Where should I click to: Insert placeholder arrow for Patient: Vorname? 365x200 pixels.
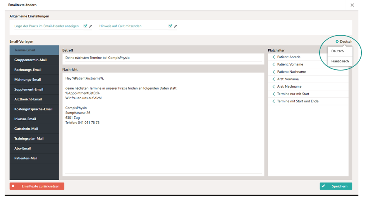coord(274,64)
